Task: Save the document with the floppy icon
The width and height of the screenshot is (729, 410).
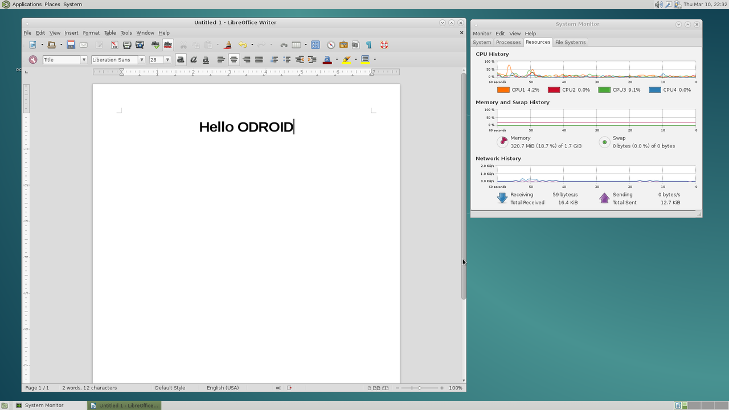Action: [x=71, y=45]
